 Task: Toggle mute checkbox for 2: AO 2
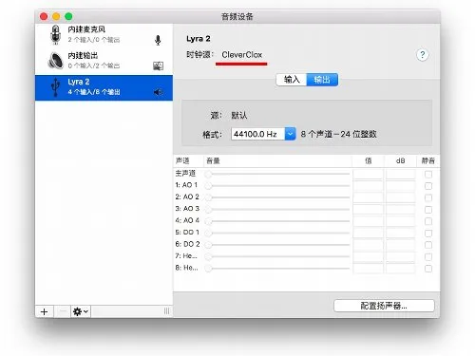(x=428, y=197)
